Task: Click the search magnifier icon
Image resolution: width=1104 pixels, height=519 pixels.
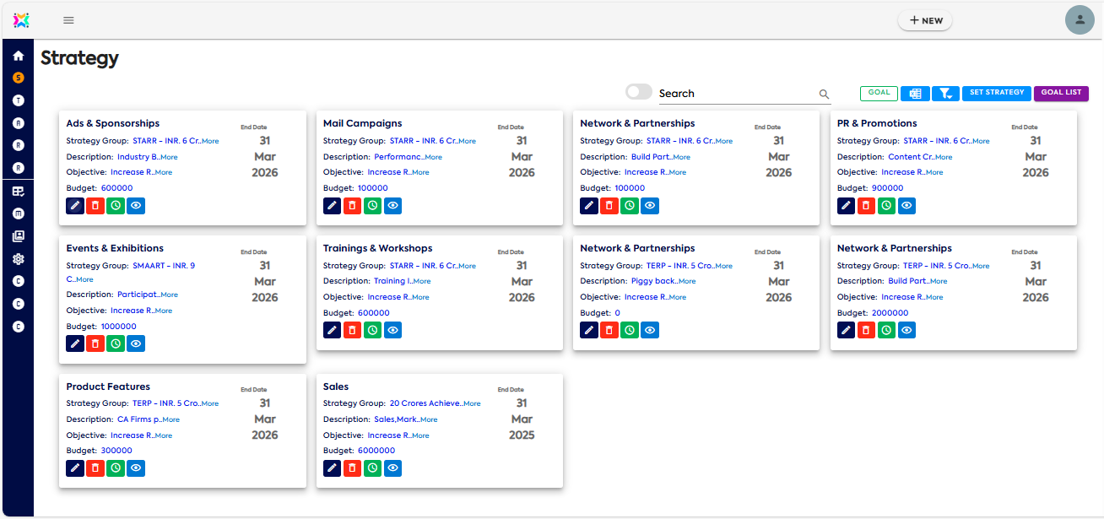Action: click(x=824, y=95)
